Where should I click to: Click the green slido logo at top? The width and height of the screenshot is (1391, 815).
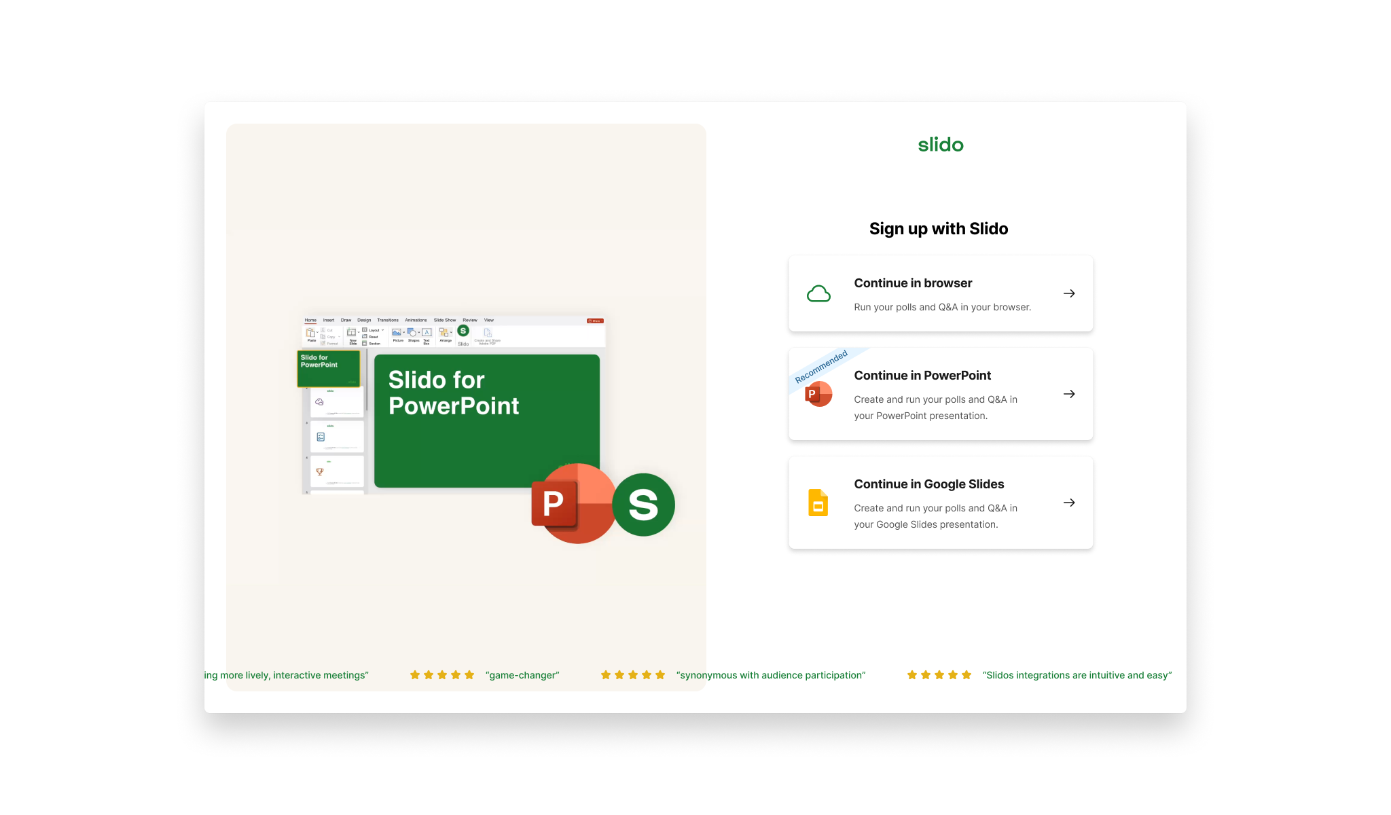point(940,145)
